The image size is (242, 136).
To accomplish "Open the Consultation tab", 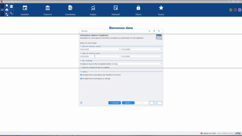I will coord(70,10).
